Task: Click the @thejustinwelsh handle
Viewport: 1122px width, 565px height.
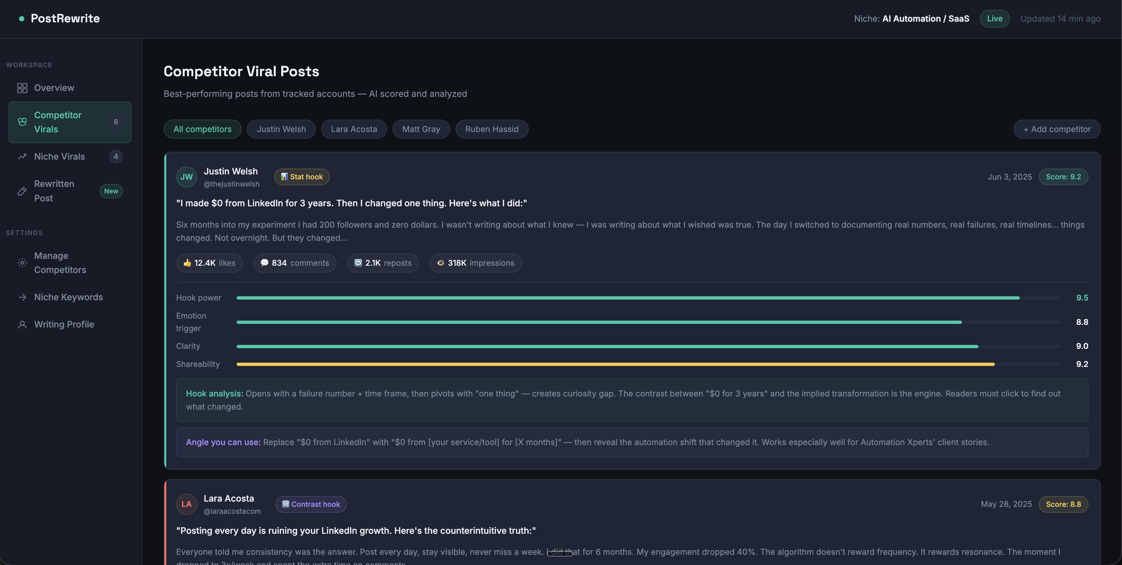Action: coord(232,185)
